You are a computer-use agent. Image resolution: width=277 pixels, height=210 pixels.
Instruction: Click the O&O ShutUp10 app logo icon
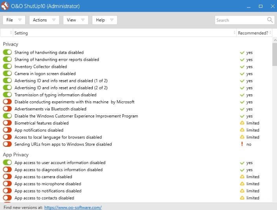click(x=6, y=6)
